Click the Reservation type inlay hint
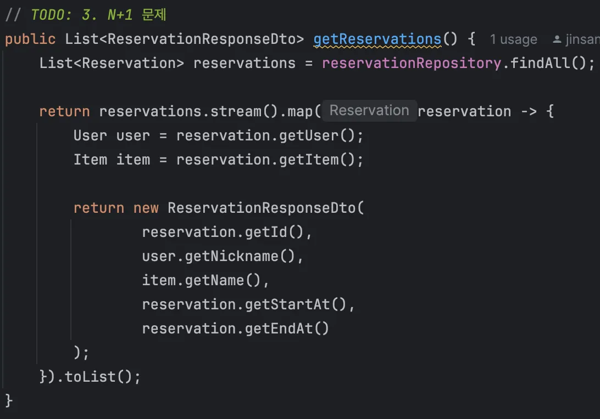 click(x=369, y=110)
